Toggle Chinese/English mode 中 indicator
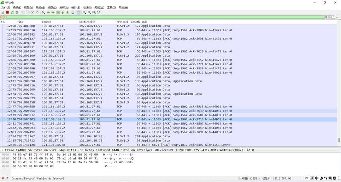Image resolution: width=341 pixels, height=182 pixels. (x=317, y=178)
